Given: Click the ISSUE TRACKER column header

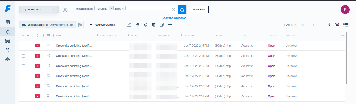Looking at the screenshot, I should tap(108, 36).
